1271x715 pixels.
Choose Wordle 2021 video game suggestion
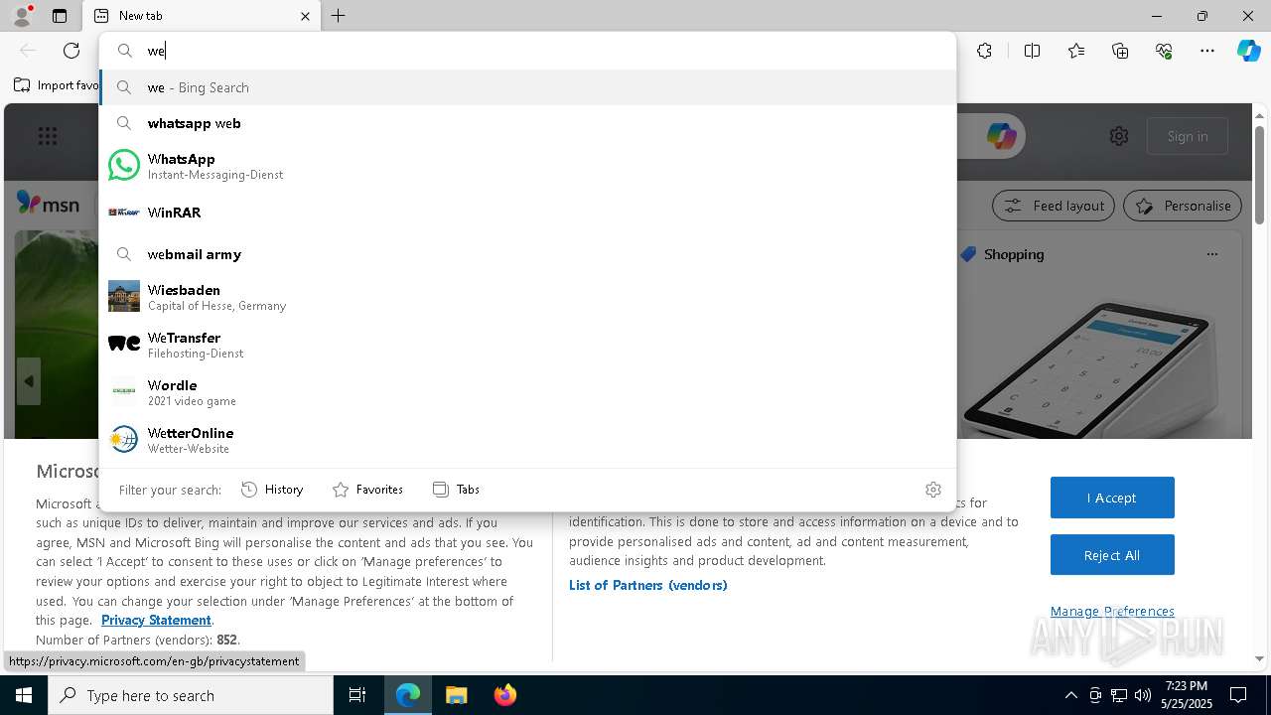point(527,392)
